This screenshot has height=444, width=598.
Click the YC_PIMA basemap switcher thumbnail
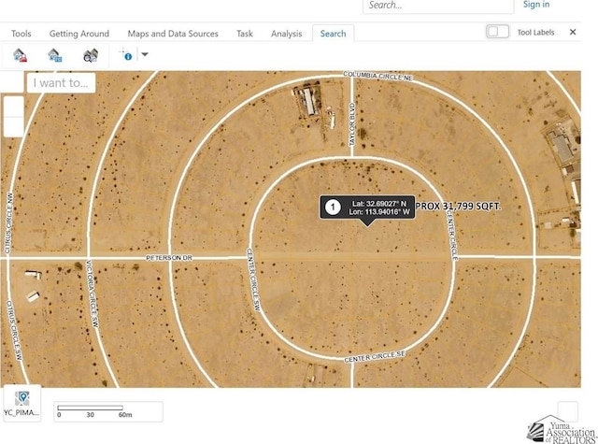[x=22, y=403]
